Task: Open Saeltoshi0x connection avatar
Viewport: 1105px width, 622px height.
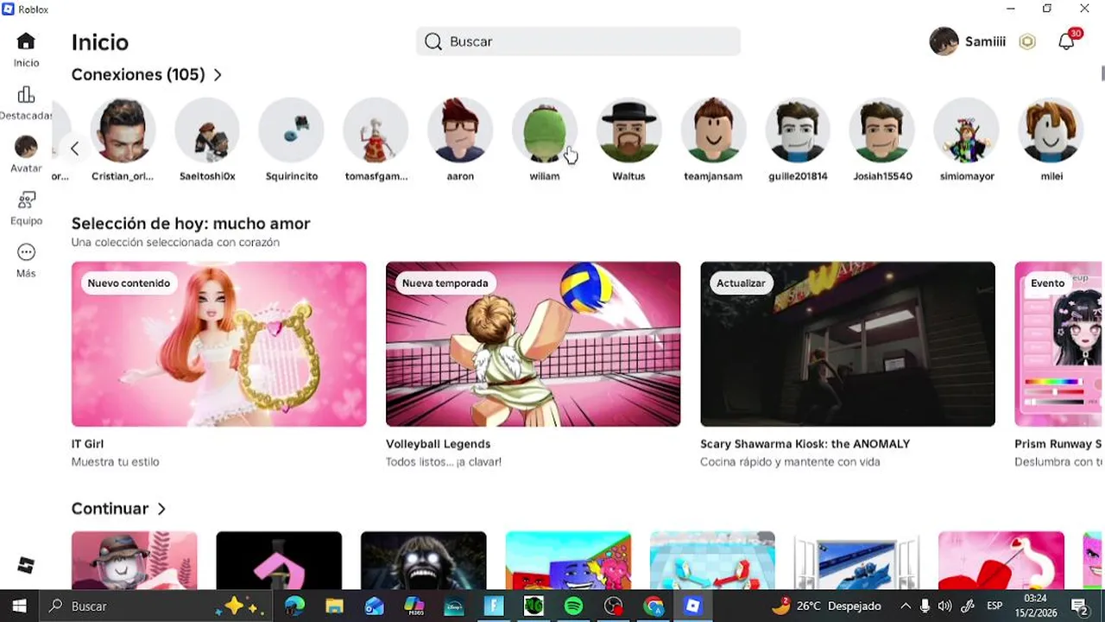Action: [x=207, y=130]
